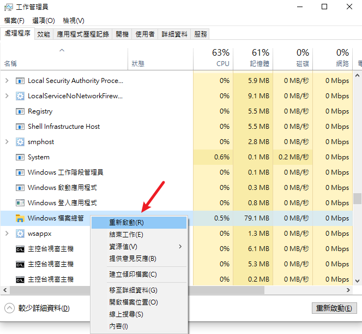This screenshot has width=362, height=334.
Task: Click the Task Manager title bar icon
Action: (x=9, y=7)
